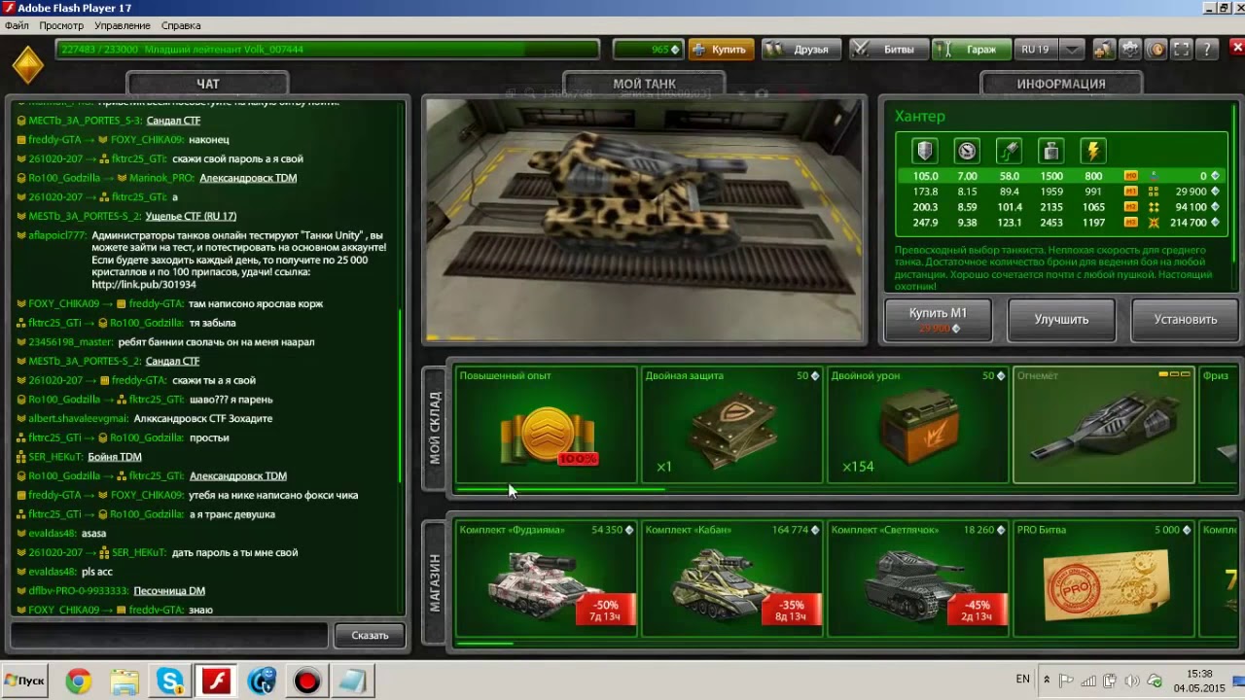Click the chat message input field
This screenshot has width=1245, height=700.
click(169, 635)
